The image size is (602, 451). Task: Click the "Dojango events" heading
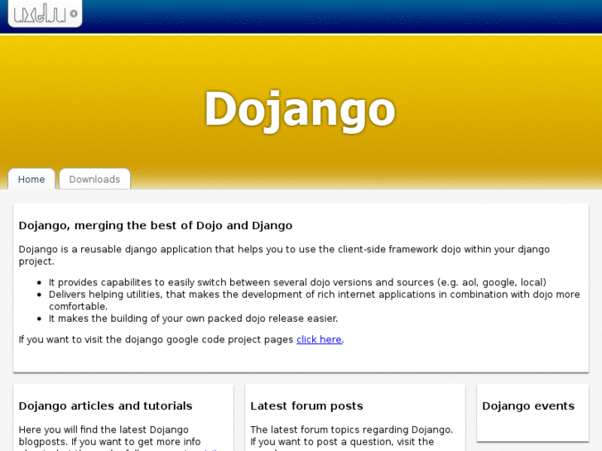[528, 405]
